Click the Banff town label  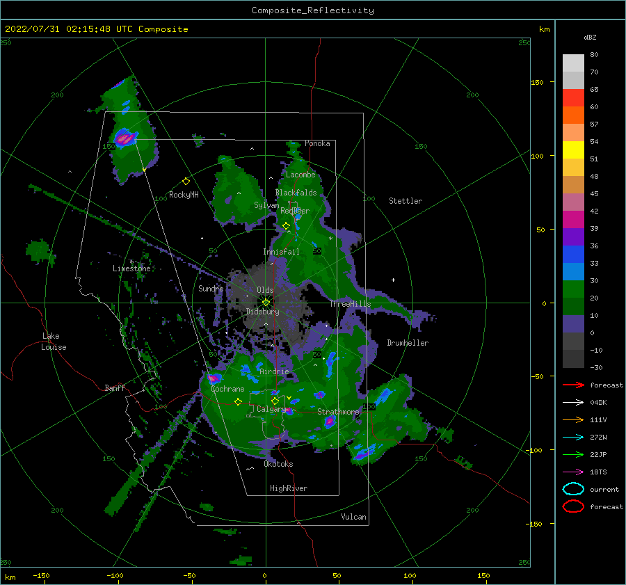(x=115, y=387)
